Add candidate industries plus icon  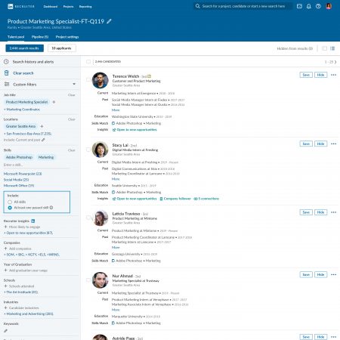pyautogui.click(x=5, y=308)
